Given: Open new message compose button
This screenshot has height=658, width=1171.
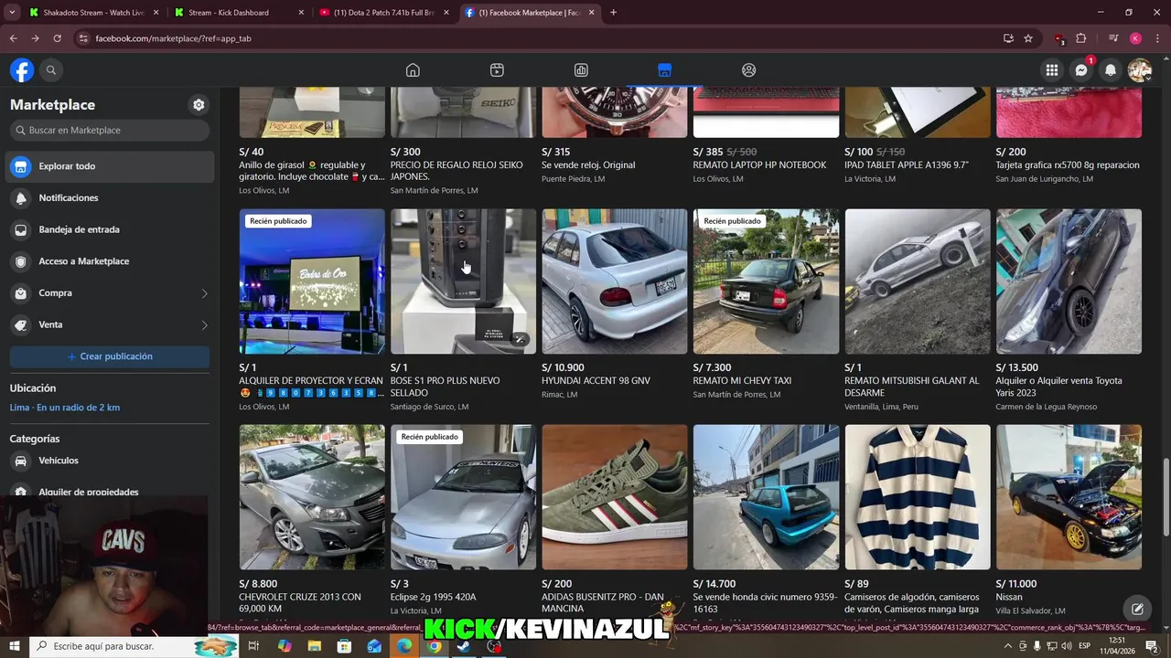Looking at the screenshot, I should [x=1137, y=609].
